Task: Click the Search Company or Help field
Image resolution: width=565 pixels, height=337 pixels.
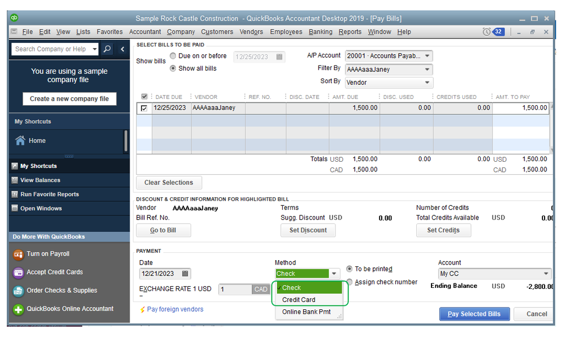Action: [51, 49]
